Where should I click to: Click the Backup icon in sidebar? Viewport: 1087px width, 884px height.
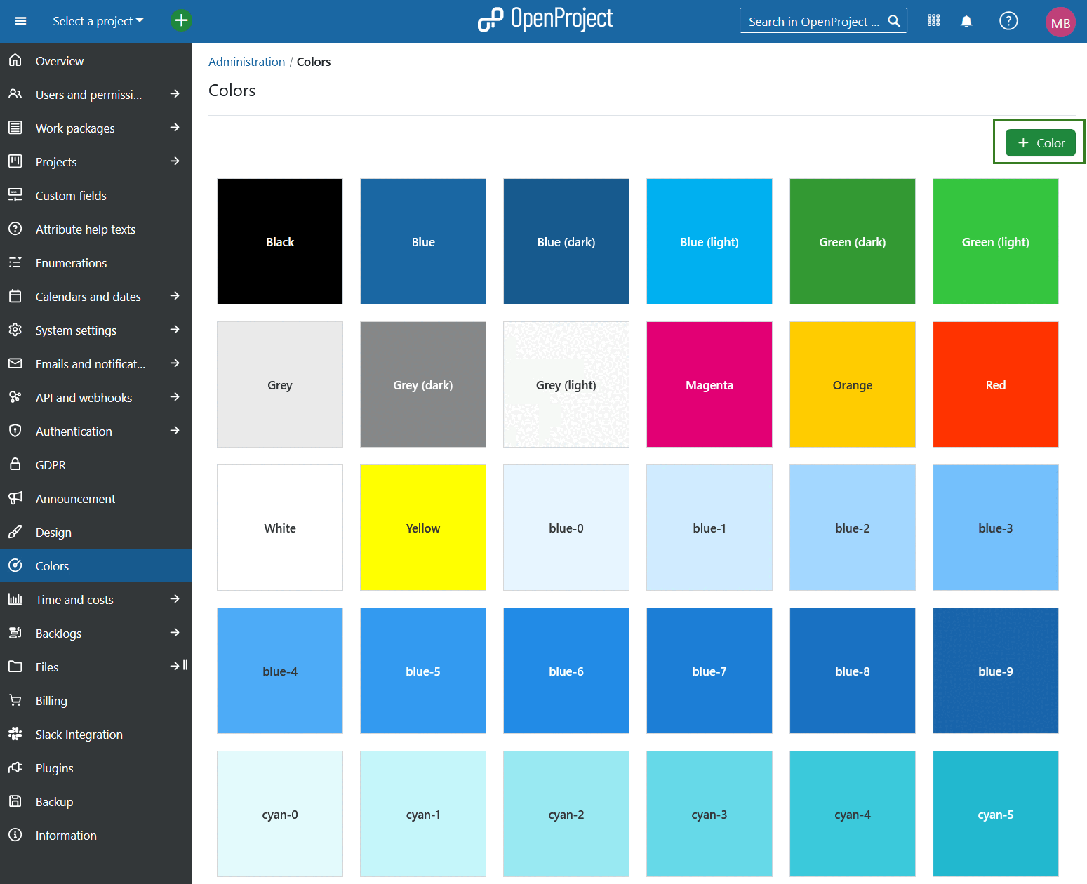15,801
